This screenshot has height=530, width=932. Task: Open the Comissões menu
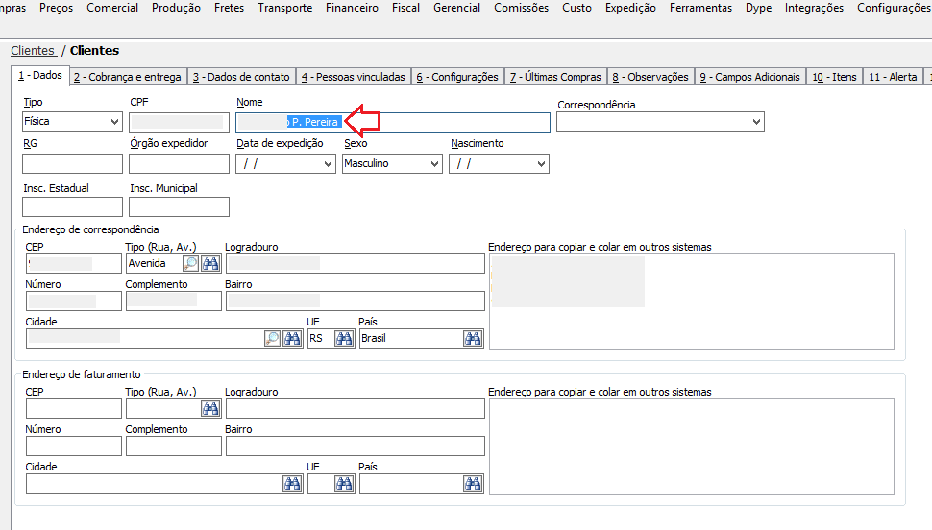pos(522,8)
